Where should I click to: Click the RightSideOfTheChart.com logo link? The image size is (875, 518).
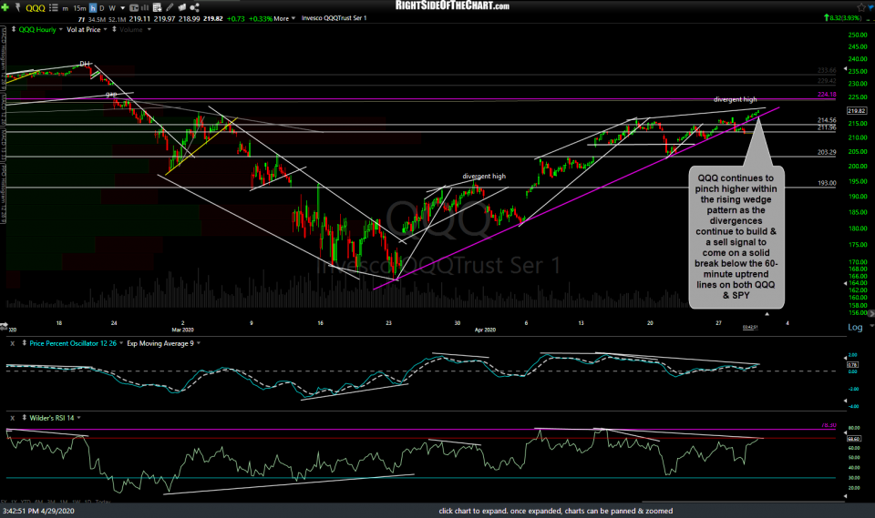click(x=452, y=5)
